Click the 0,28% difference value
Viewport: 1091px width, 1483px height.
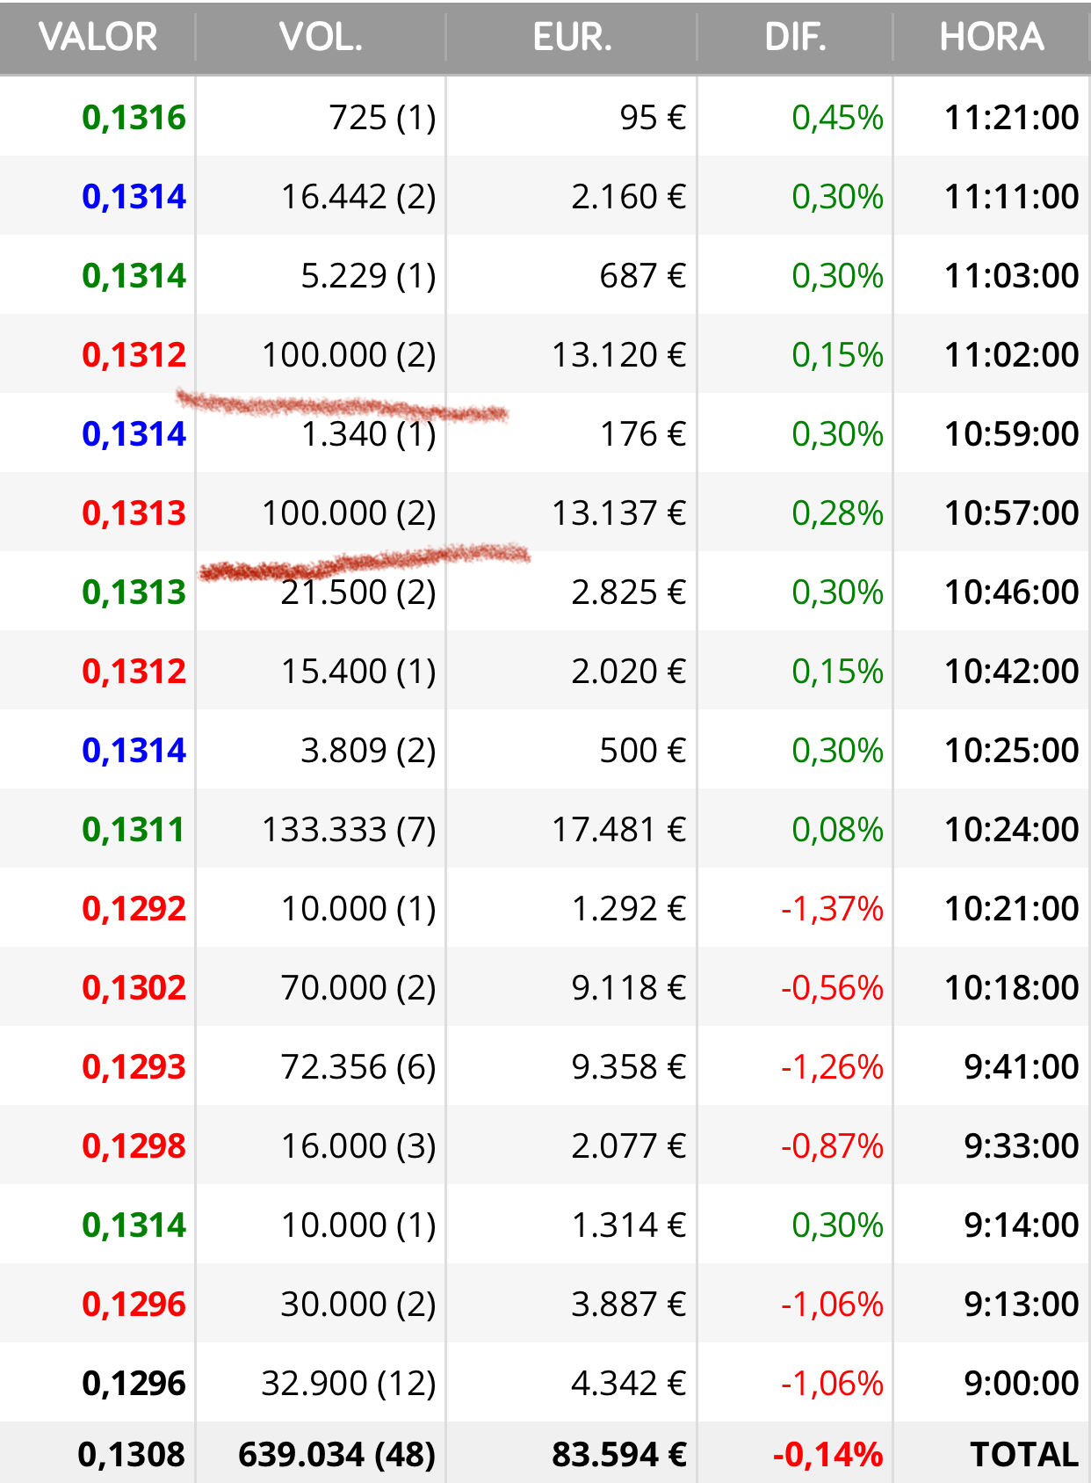(837, 513)
